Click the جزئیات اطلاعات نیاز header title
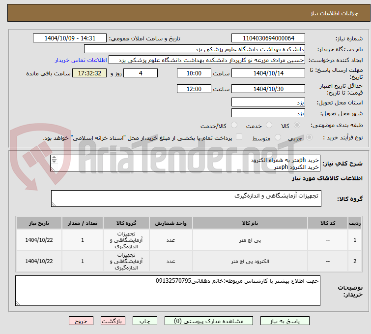The width and height of the screenshot is (371, 334). click(334, 13)
